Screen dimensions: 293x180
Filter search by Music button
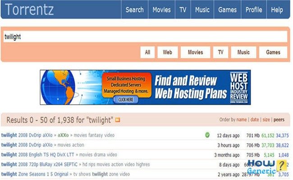coord(243,52)
